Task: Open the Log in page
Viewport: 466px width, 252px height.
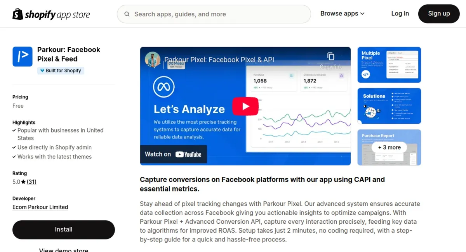Action: (x=400, y=14)
